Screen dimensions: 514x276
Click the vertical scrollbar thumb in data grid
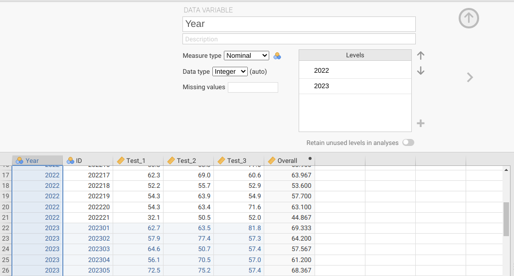[x=506, y=218]
